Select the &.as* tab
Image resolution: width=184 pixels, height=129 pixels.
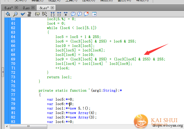point(44,8)
